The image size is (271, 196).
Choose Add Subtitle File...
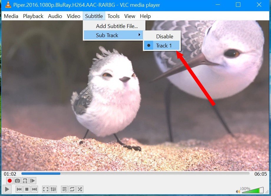[114, 26]
